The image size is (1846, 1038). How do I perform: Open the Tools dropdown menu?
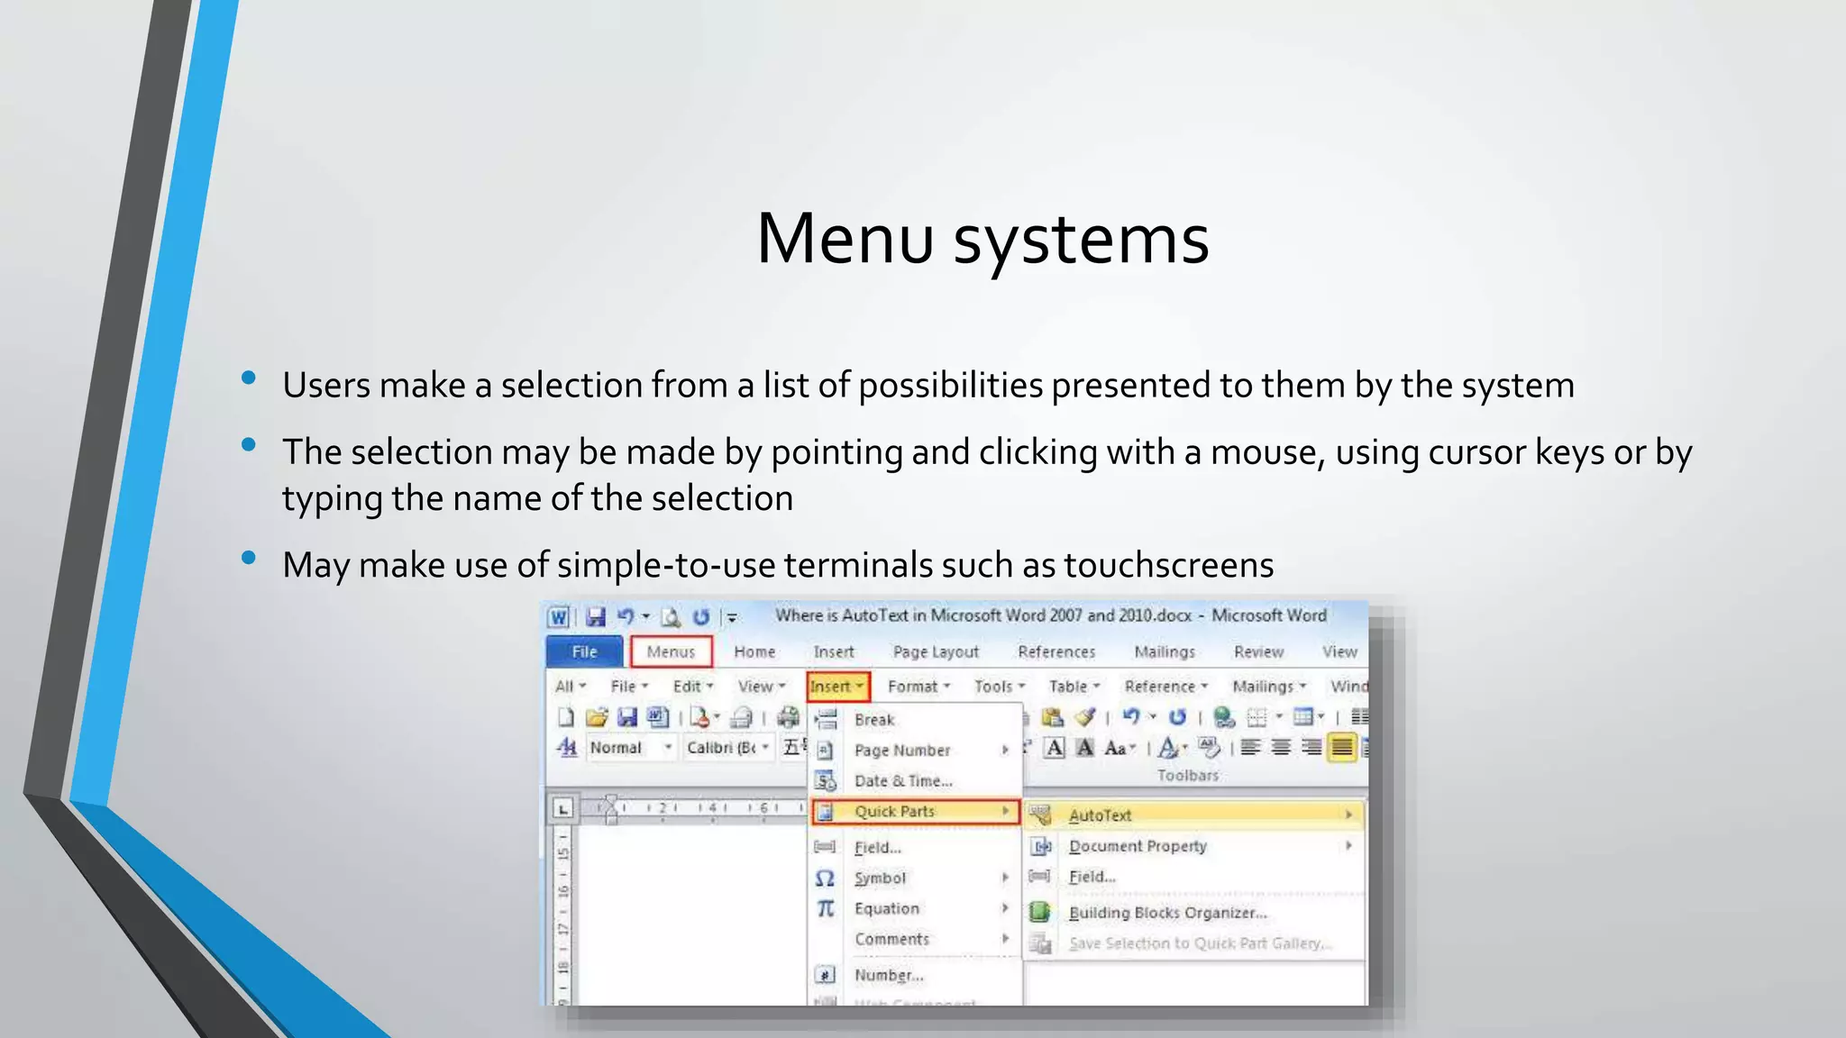tap(1000, 687)
